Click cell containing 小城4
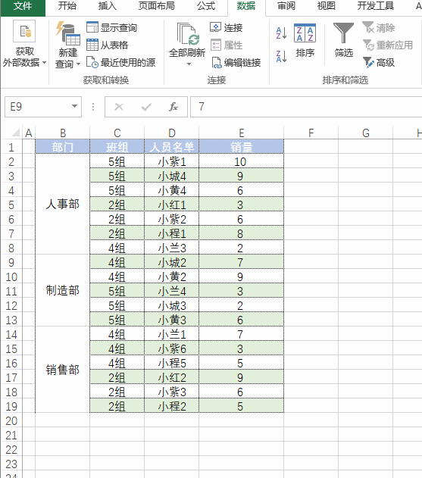 [172, 176]
